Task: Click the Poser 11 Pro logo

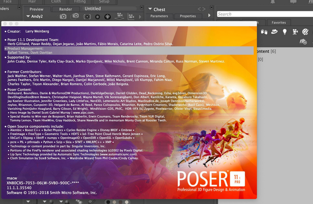Action: [x=211, y=181]
